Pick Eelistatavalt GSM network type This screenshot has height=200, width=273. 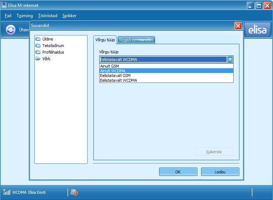[x=115, y=76]
